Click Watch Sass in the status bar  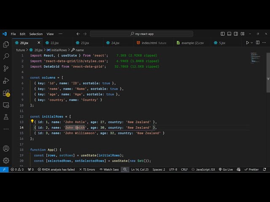[x=109, y=169]
